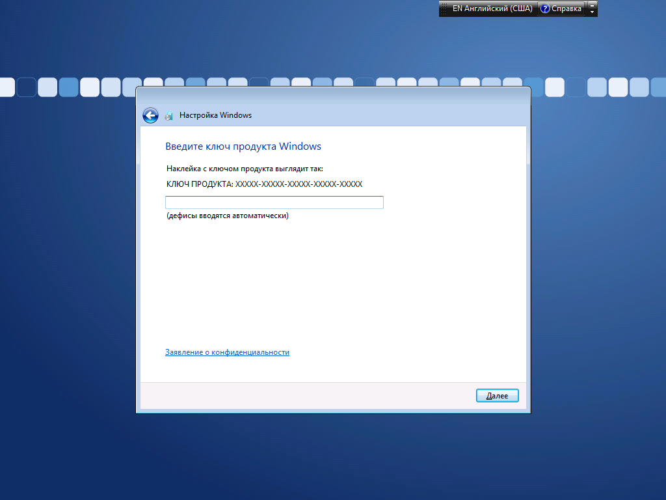Click the language bar drag handle
Screen dimensions: 666x500
coord(444,8)
